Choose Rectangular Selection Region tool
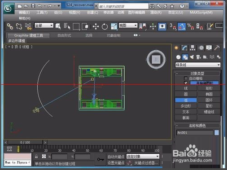227x170 pixels. [76, 26]
